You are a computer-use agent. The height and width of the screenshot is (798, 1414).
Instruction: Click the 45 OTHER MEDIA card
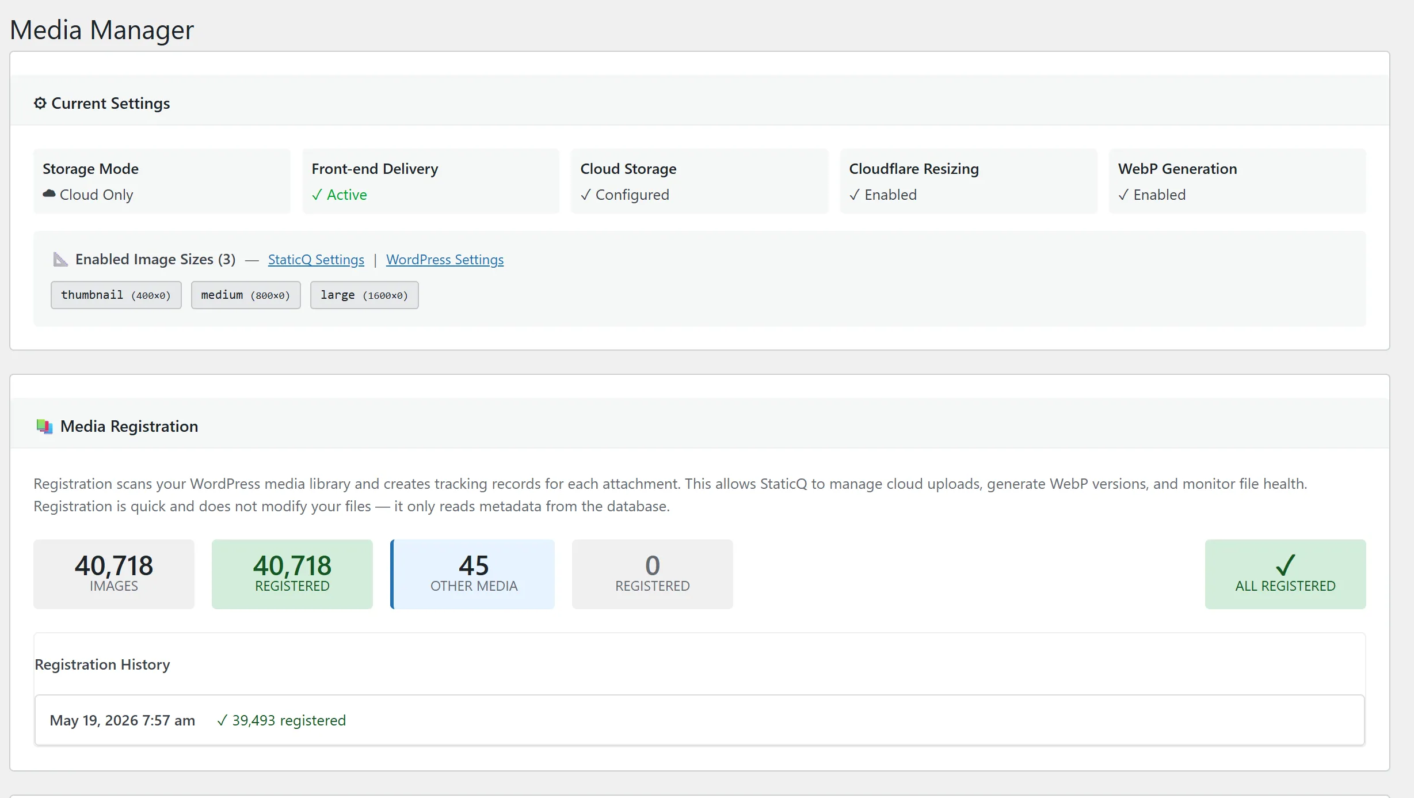click(x=473, y=574)
